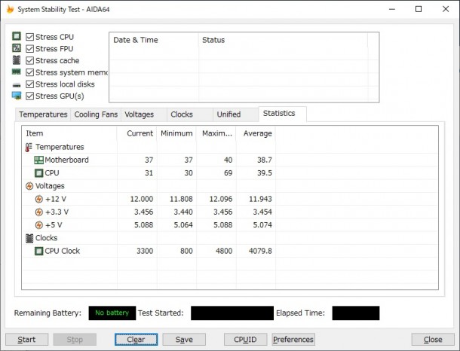Screen dimensions: 460x351
Task: Click the Status column header in log
Action: pyautogui.click(x=213, y=40)
